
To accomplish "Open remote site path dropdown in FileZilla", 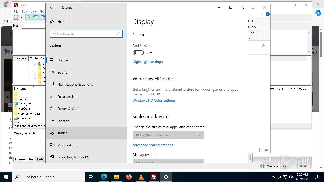I will [x=309, y=58].
